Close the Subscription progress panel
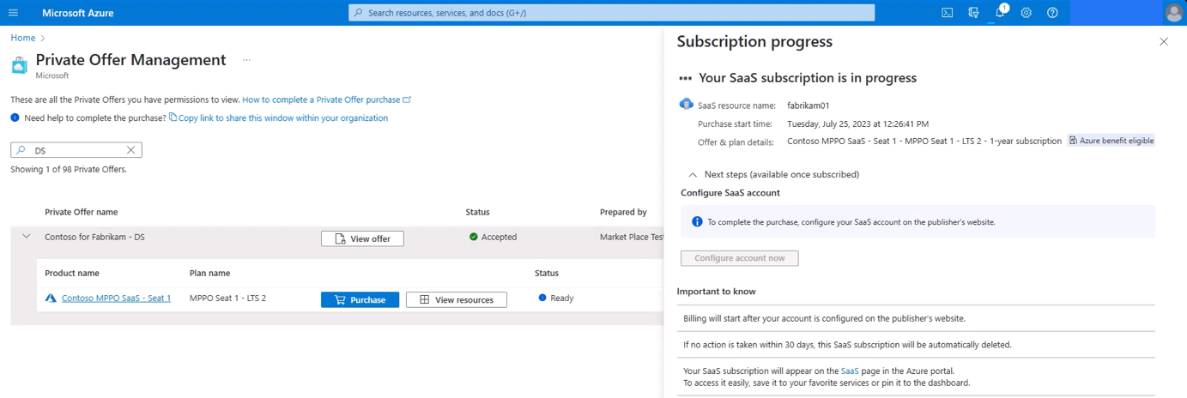Screen dimensions: 1187x398 click(1164, 41)
